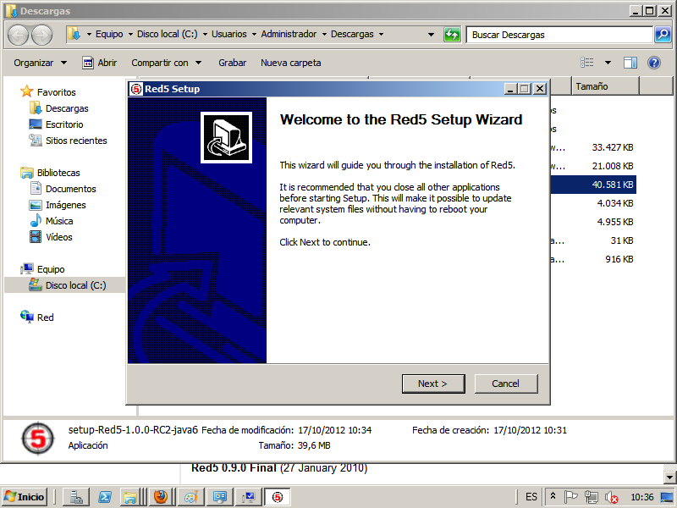677x508 pixels.
Task: Click the muted volume tray icon
Action: click(x=611, y=497)
